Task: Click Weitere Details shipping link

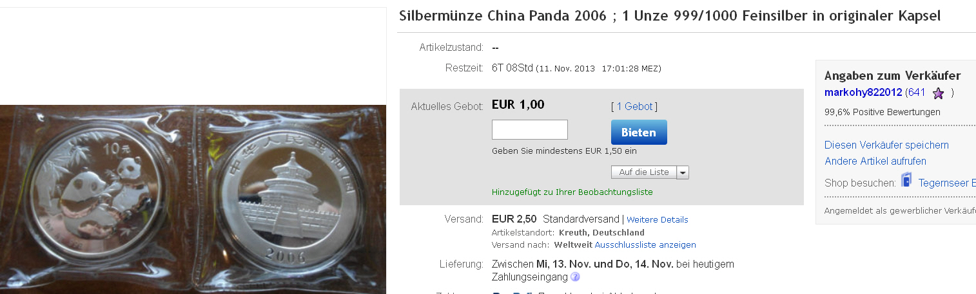Action: 658,220
